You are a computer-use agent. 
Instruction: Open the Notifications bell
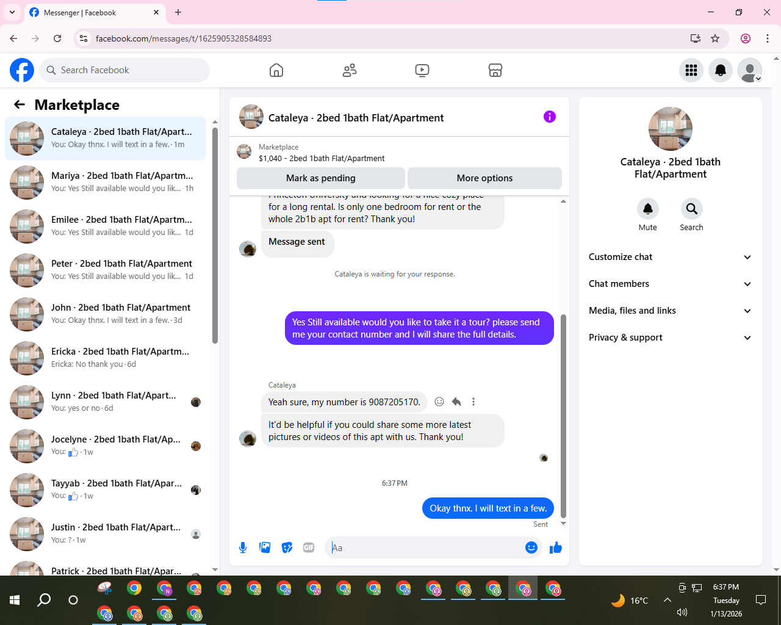(721, 70)
